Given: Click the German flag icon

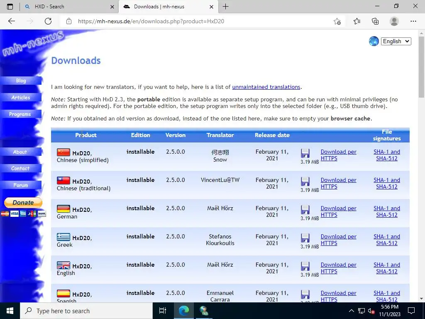Looking at the screenshot, I should [x=64, y=209].
